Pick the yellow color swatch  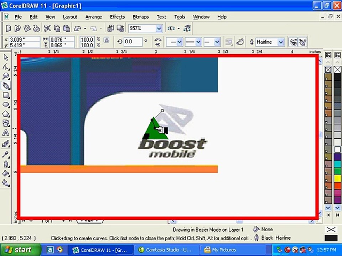[x=337, y=179]
